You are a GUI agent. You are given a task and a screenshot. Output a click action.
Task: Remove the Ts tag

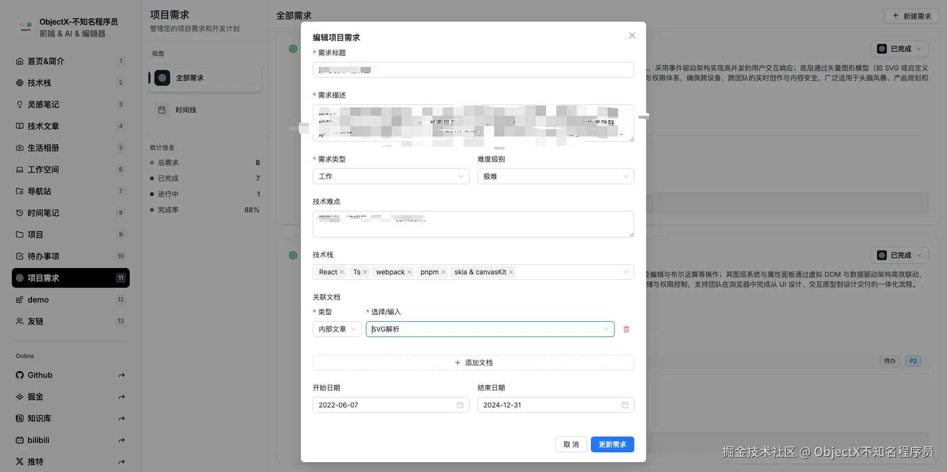coord(365,272)
